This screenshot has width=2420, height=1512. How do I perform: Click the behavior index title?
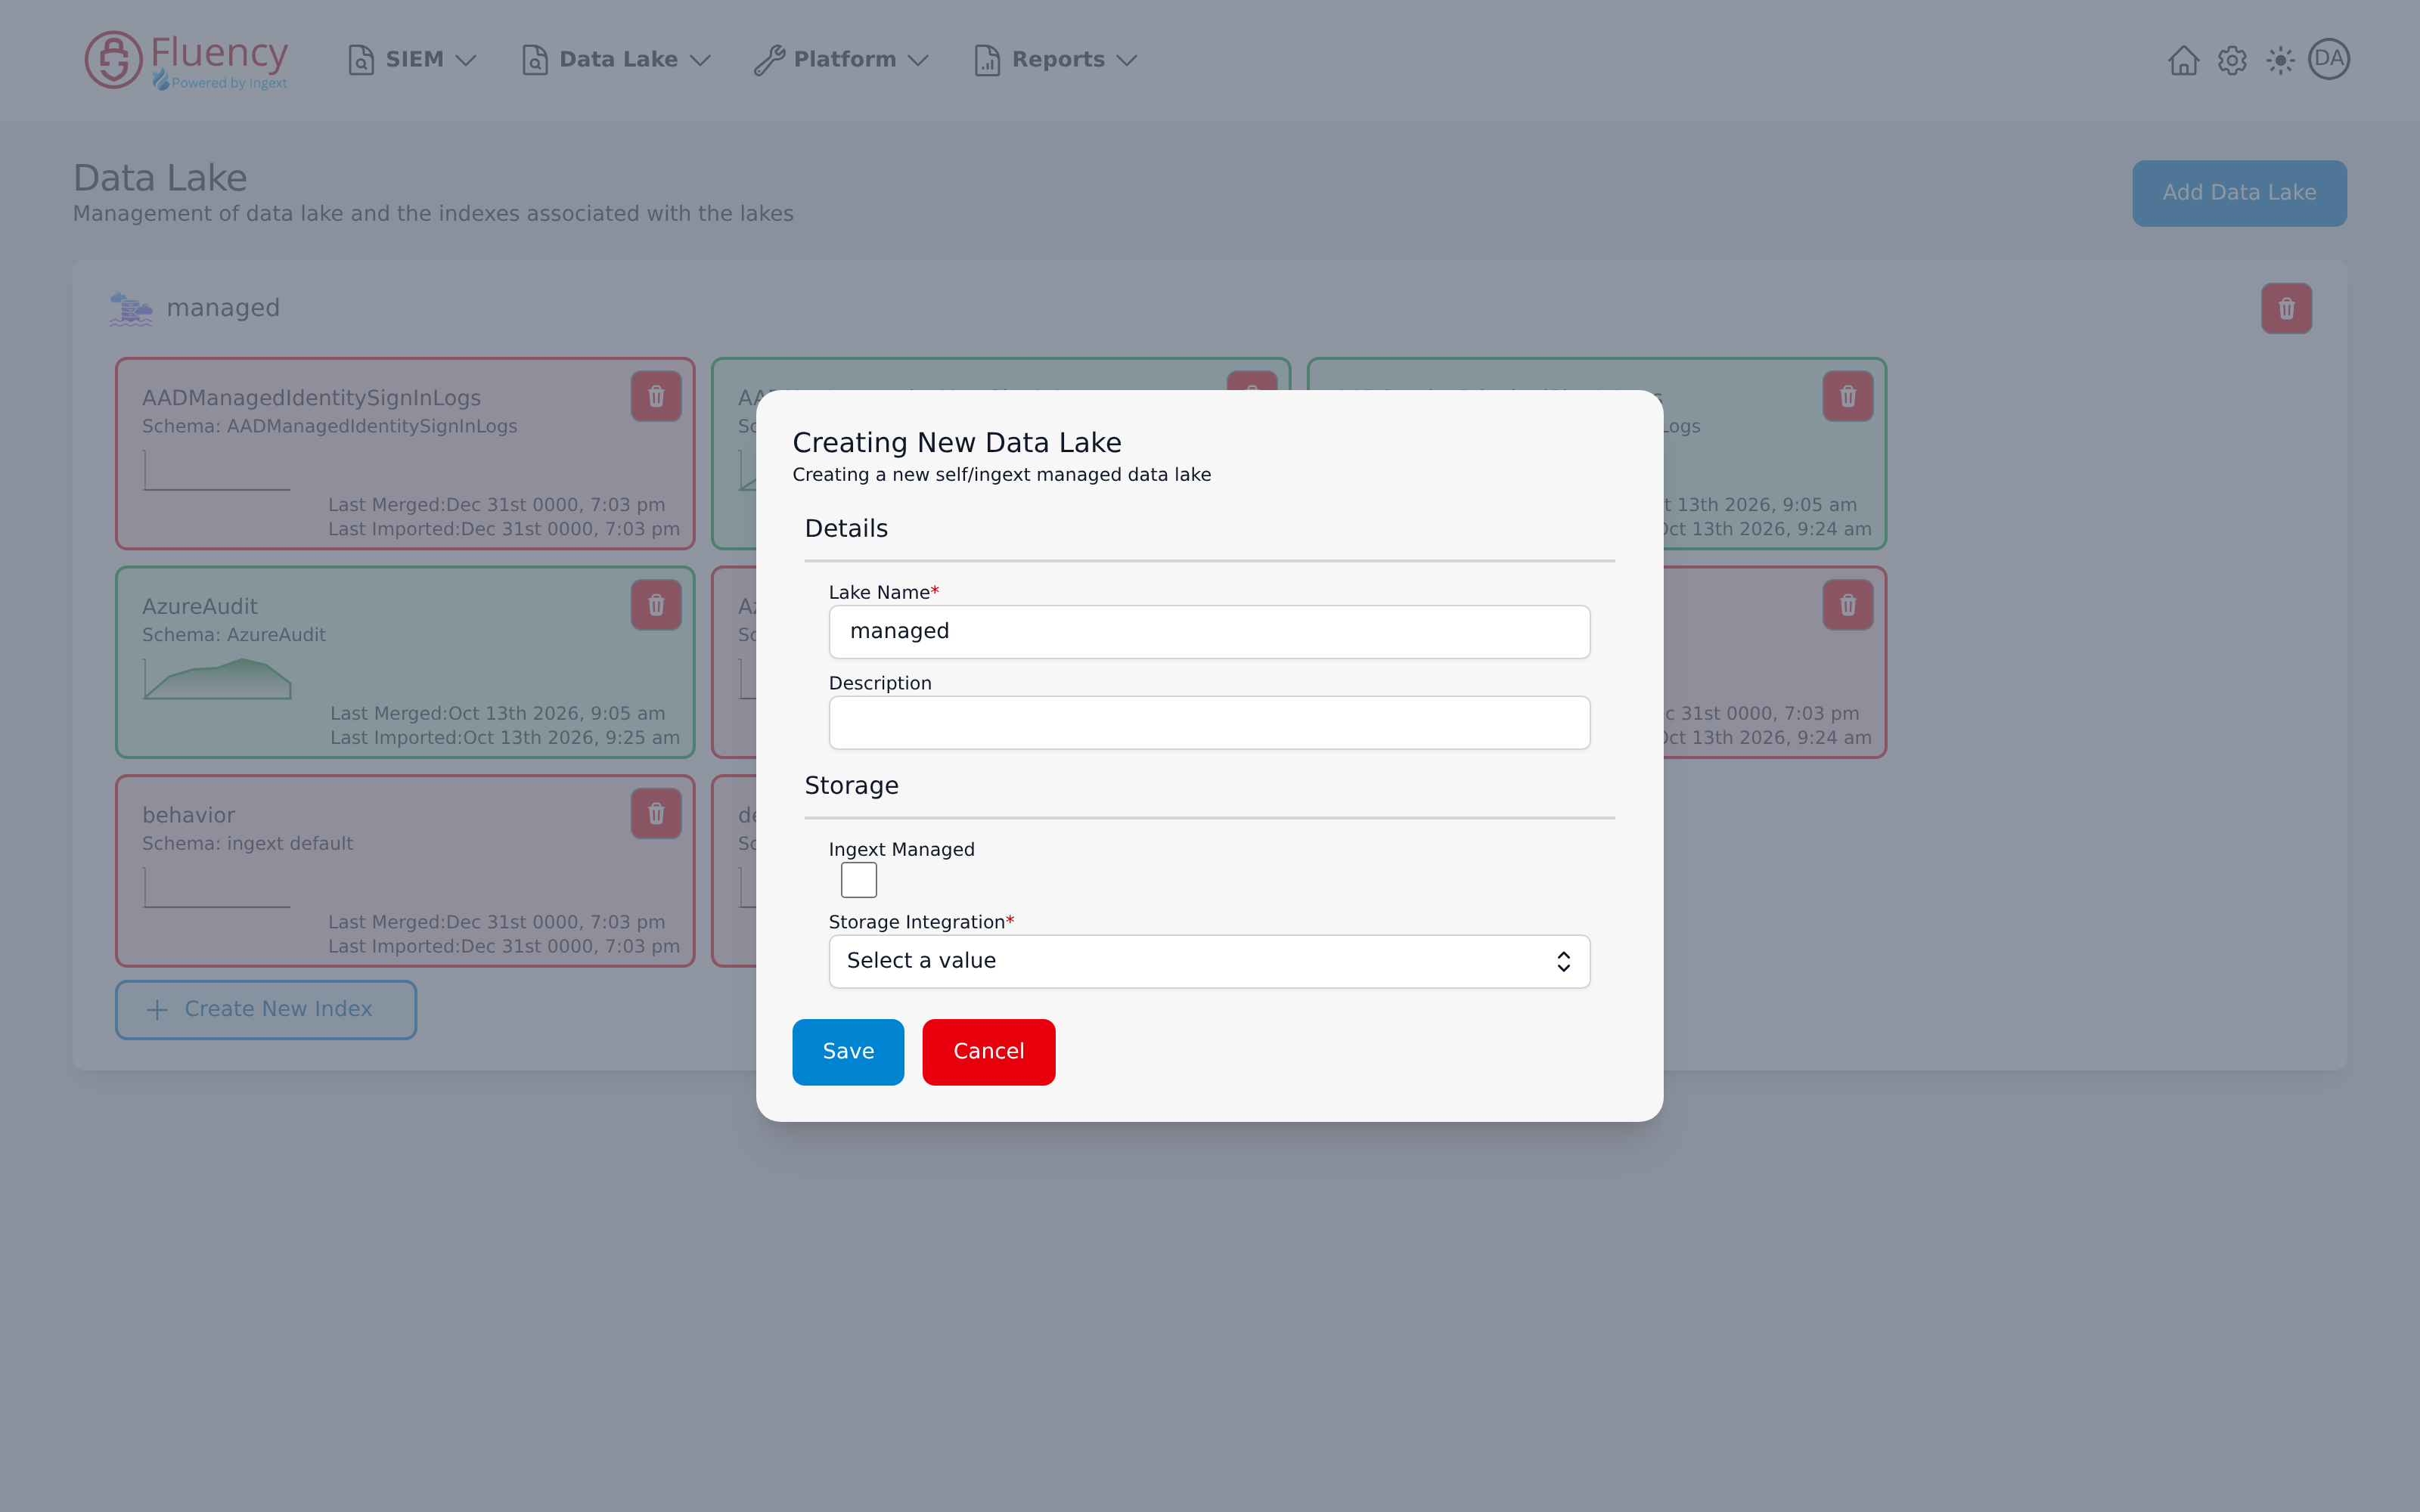coord(188,815)
